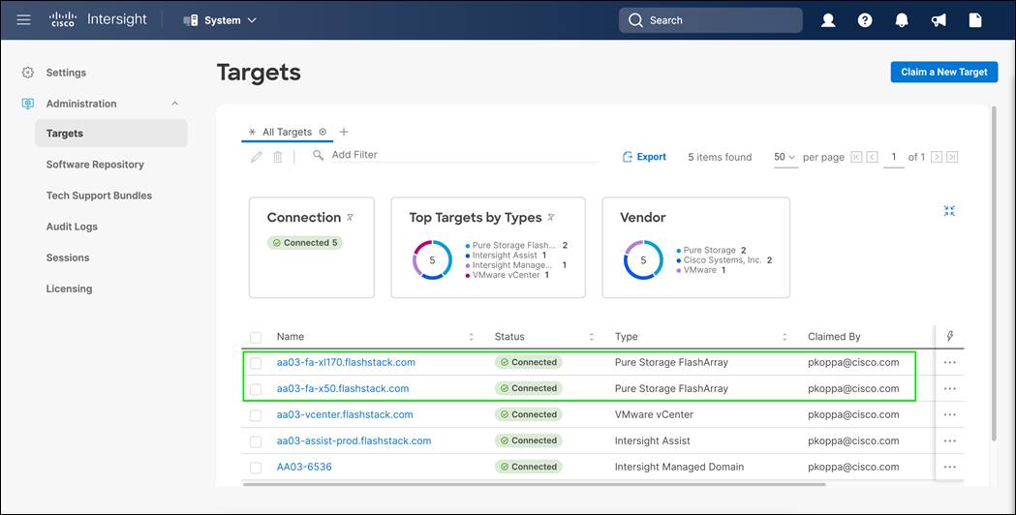Open Sessions in sidebar

[68, 257]
